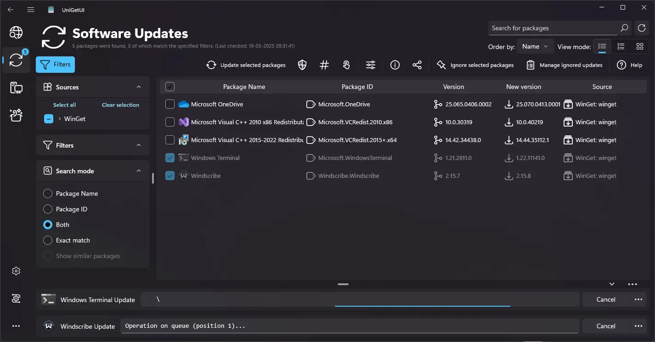Check the Microsoft OneDrive checkbox
This screenshot has height=342, width=655.
tap(170, 105)
